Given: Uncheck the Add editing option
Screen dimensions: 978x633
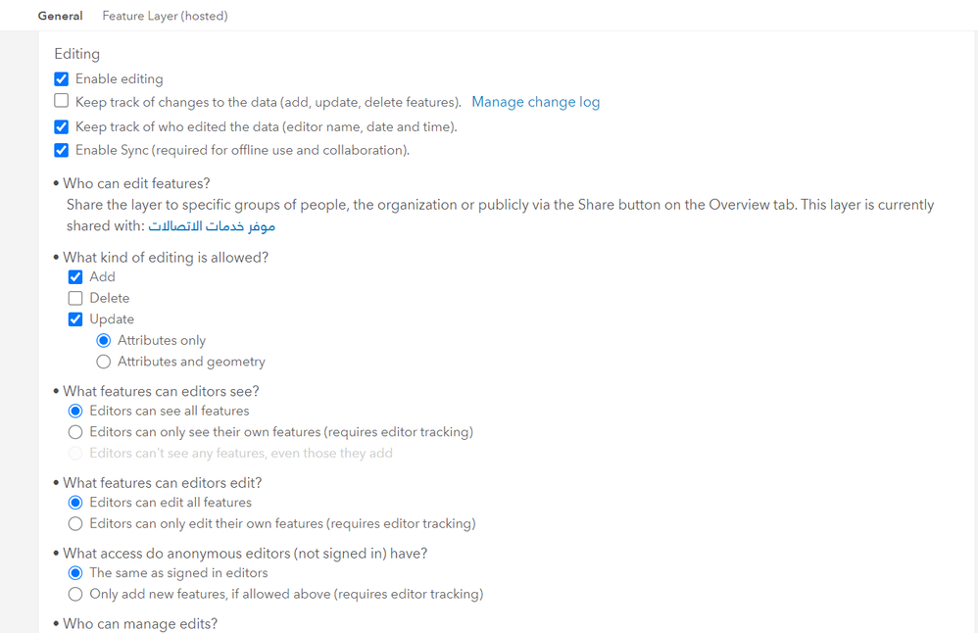Looking at the screenshot, I should [75, 277].
